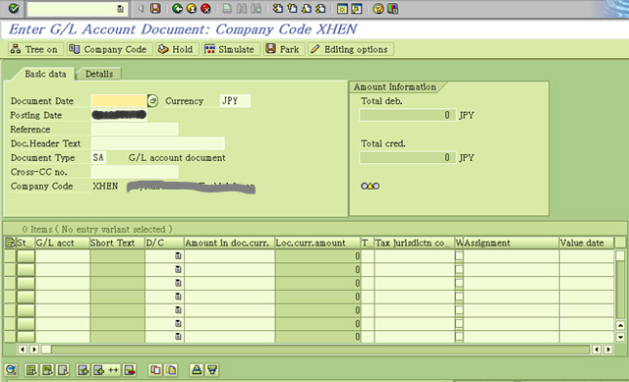Open Editing options
Screen dimensions: 629x382
(350, 49)
